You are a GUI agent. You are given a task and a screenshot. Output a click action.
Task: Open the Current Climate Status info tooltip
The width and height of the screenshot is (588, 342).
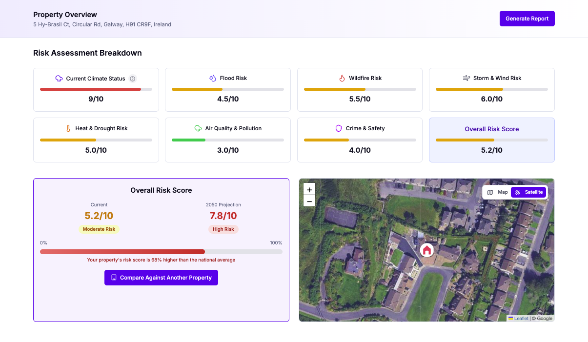point(132,78)
